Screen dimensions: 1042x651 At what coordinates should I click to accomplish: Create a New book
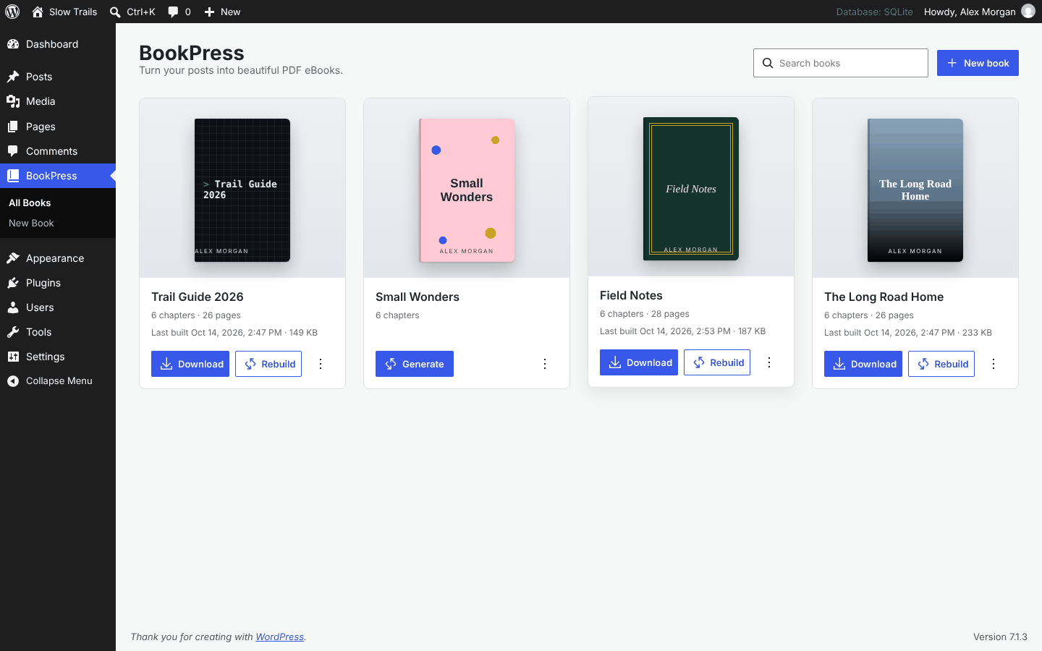click(x=978, y=63)
